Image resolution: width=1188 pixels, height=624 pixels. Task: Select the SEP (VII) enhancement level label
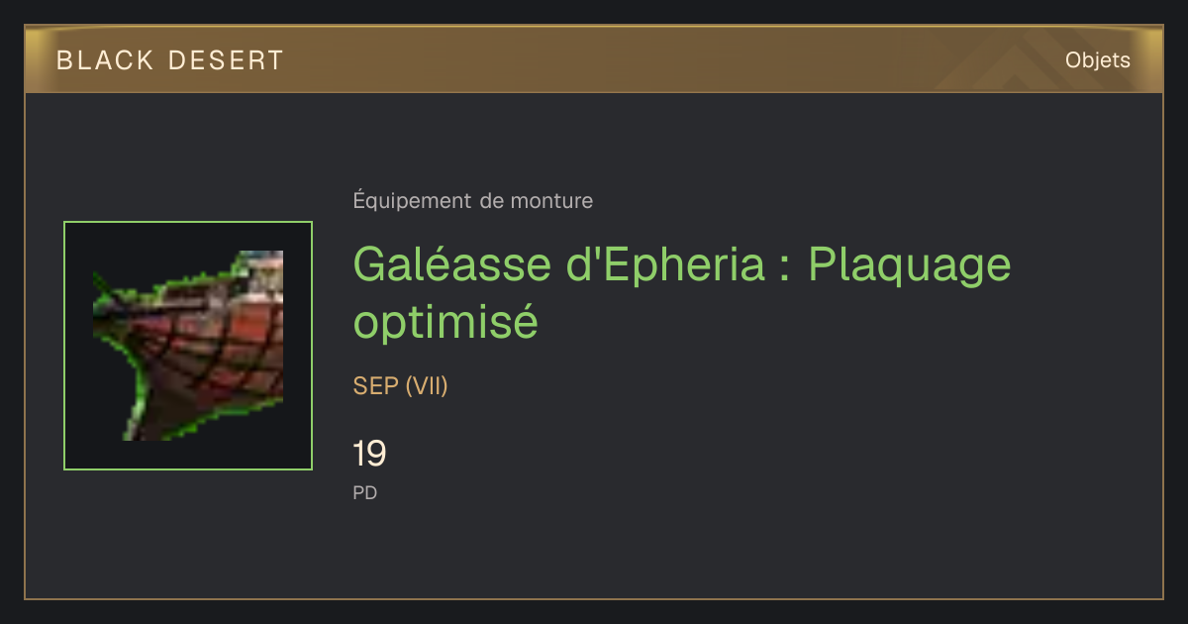click(x=401, y=386)
